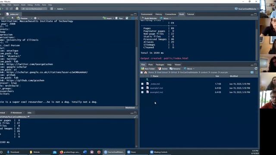Click the 'courses' breadcrumb folder

[214, 72]
